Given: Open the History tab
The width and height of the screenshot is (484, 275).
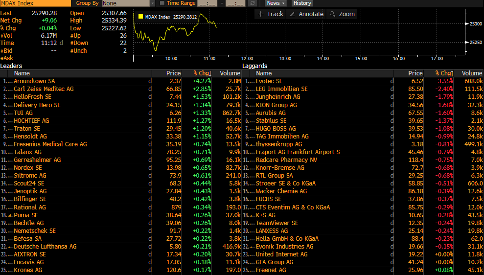Looking at the screenshot, I should point(302,3).
